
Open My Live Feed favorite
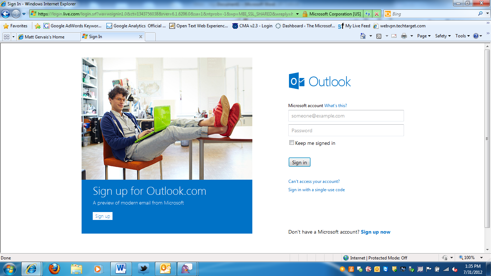[x=354, y=26]
